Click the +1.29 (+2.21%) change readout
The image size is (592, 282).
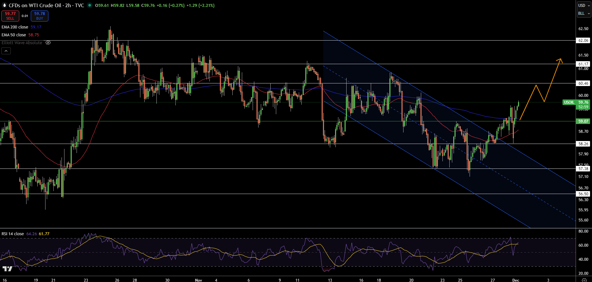(x=200, y=5)
